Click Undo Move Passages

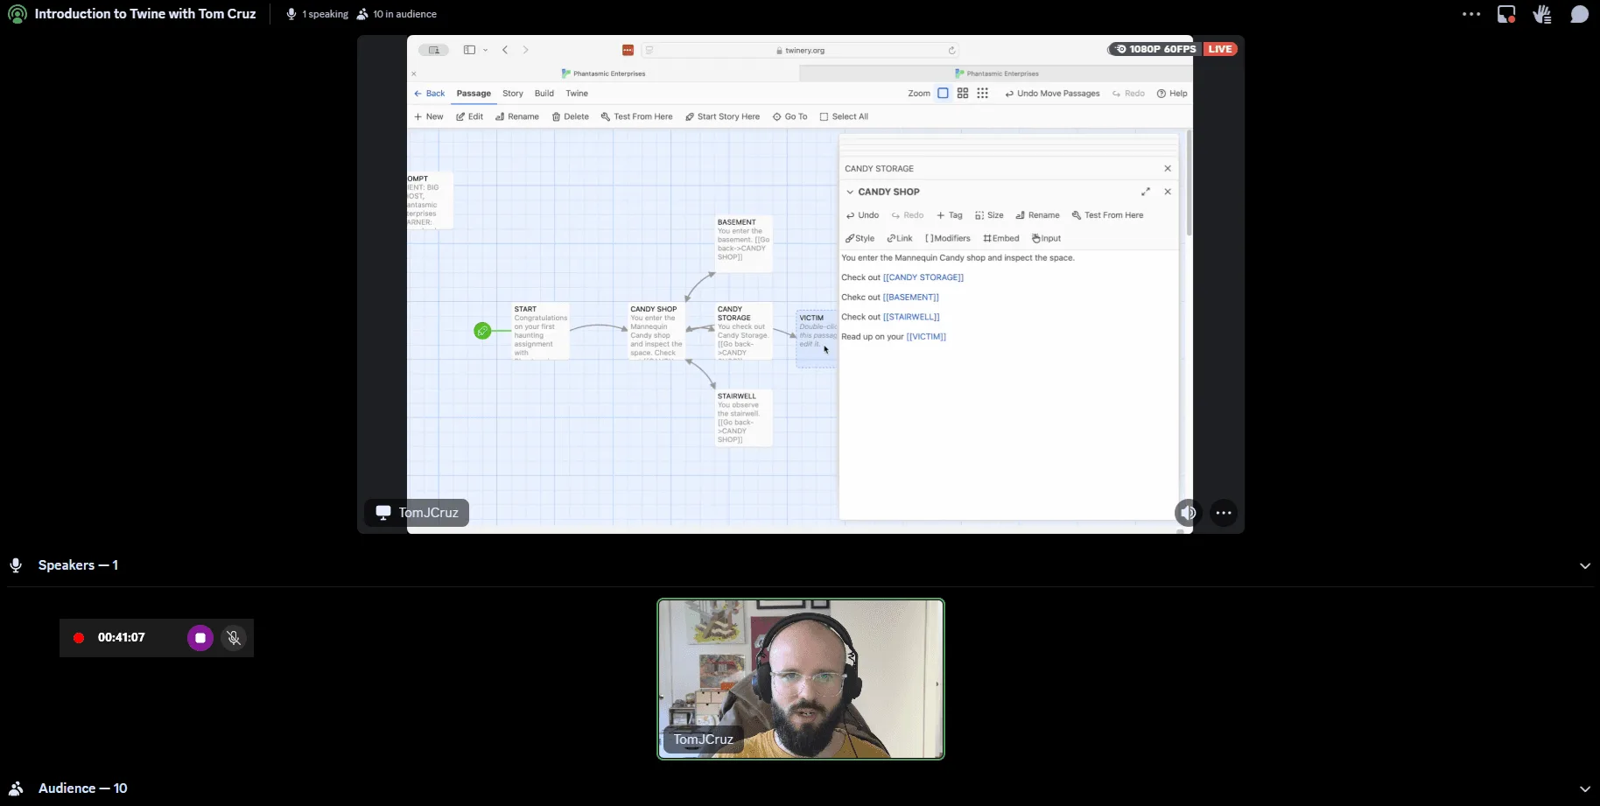tap(1052, 94)
